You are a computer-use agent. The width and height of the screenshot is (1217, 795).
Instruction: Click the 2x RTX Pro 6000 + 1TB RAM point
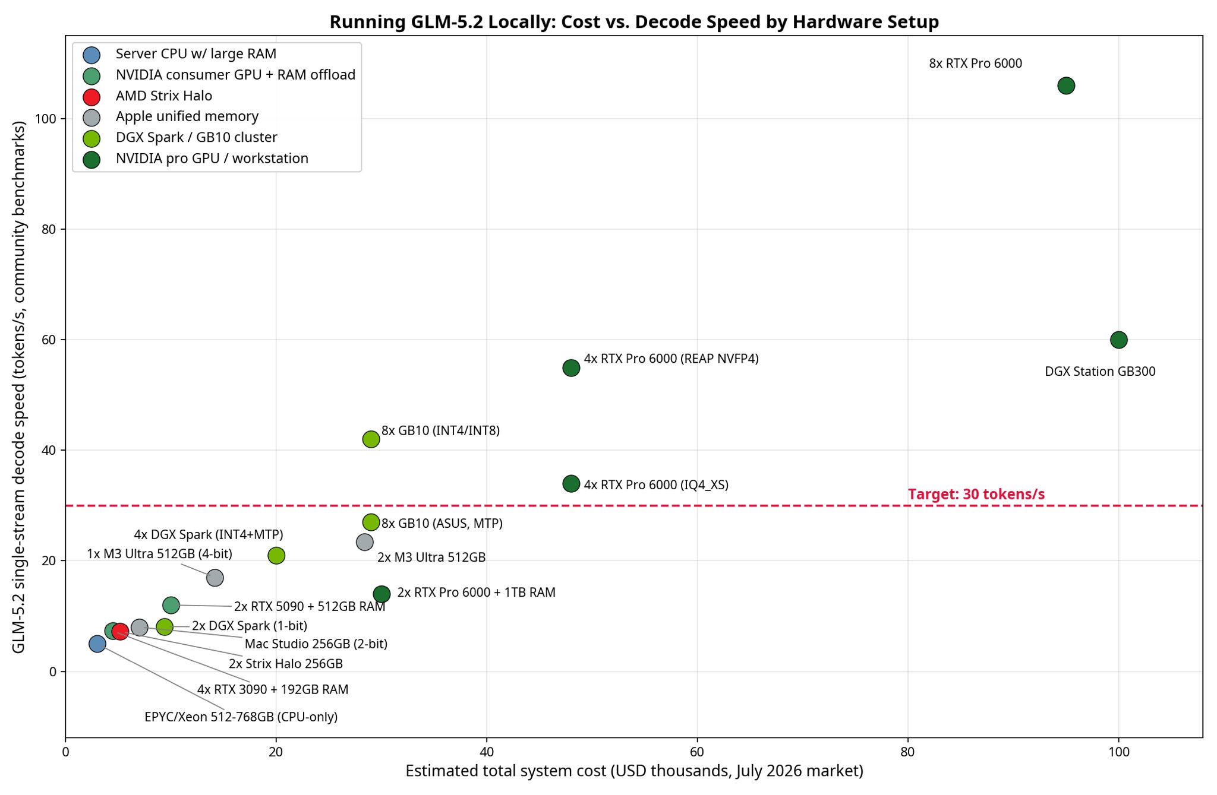tap(382, 594)
